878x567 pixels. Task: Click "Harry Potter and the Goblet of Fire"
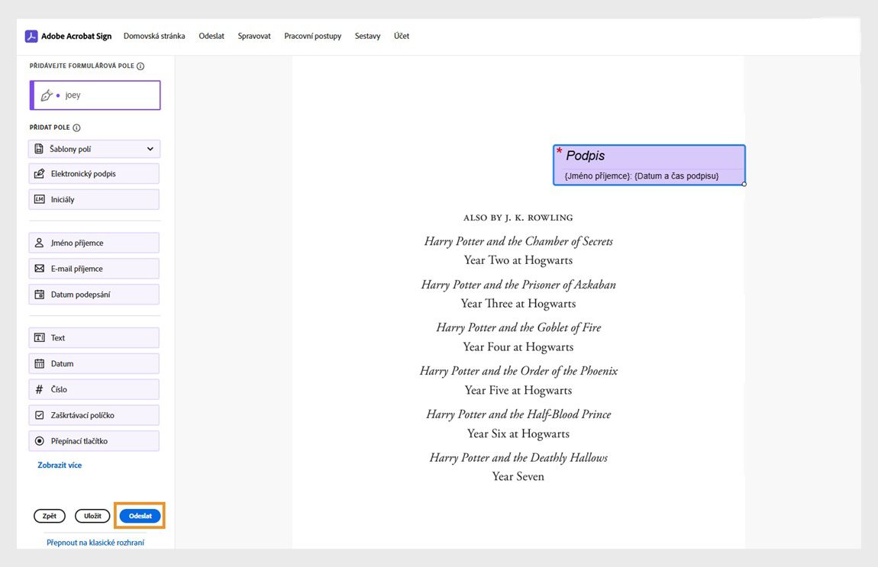pyautogui.click(x=518, y=327)
